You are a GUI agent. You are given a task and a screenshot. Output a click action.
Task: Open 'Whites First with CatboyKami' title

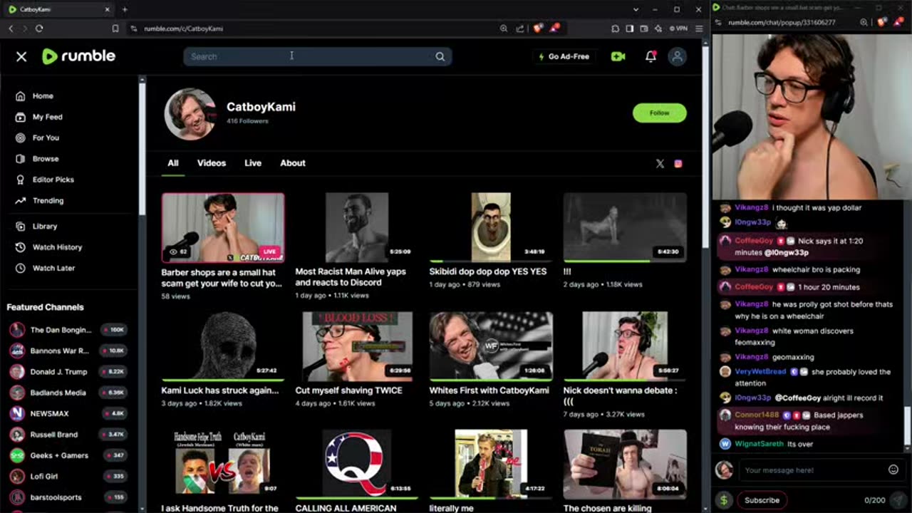tap(489, 390)
